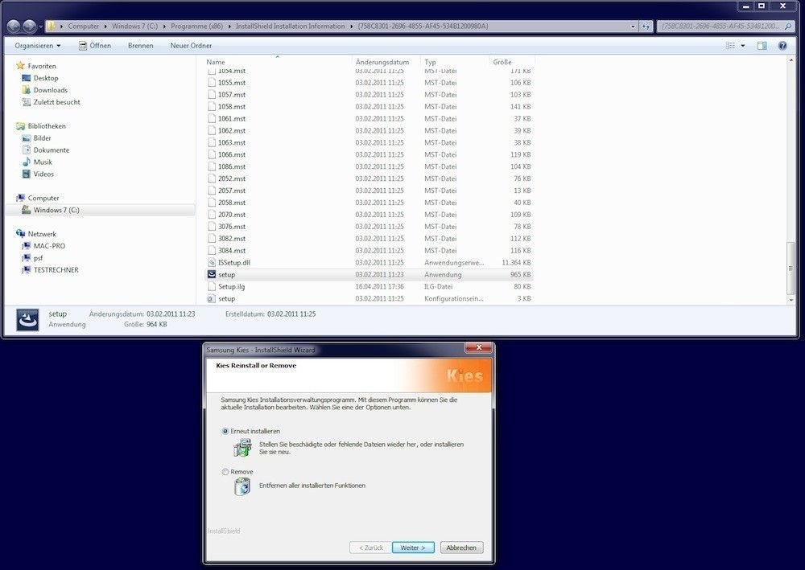Click InstallShield Installation Information in address path
805x570 pixels.
pos(290,27)
